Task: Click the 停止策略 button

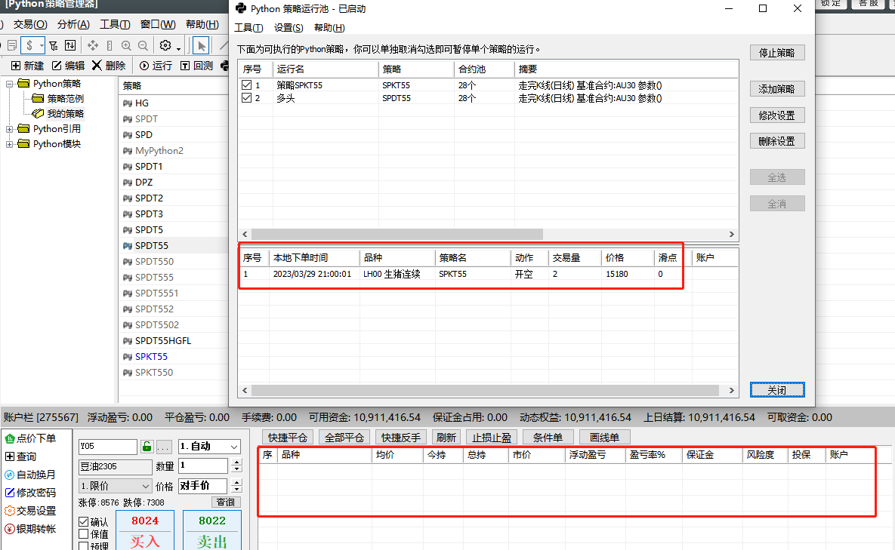Action: [776, 53]
